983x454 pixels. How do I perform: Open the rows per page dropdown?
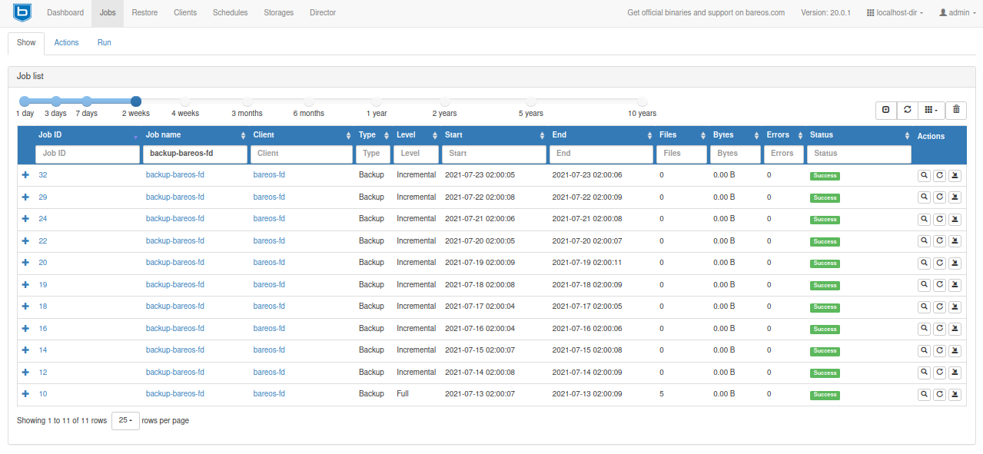(125, 421)
